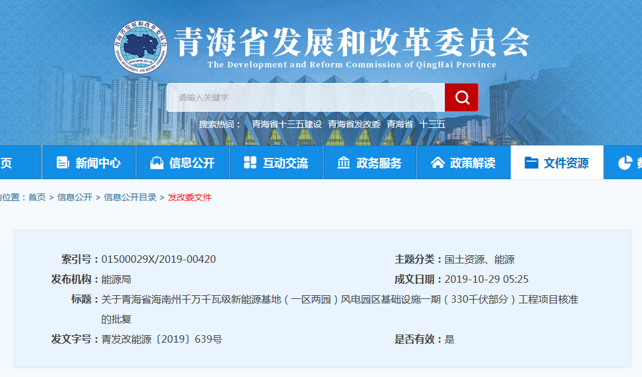Click the pie chart icon in navigation bar

click(x=625, y=163)
